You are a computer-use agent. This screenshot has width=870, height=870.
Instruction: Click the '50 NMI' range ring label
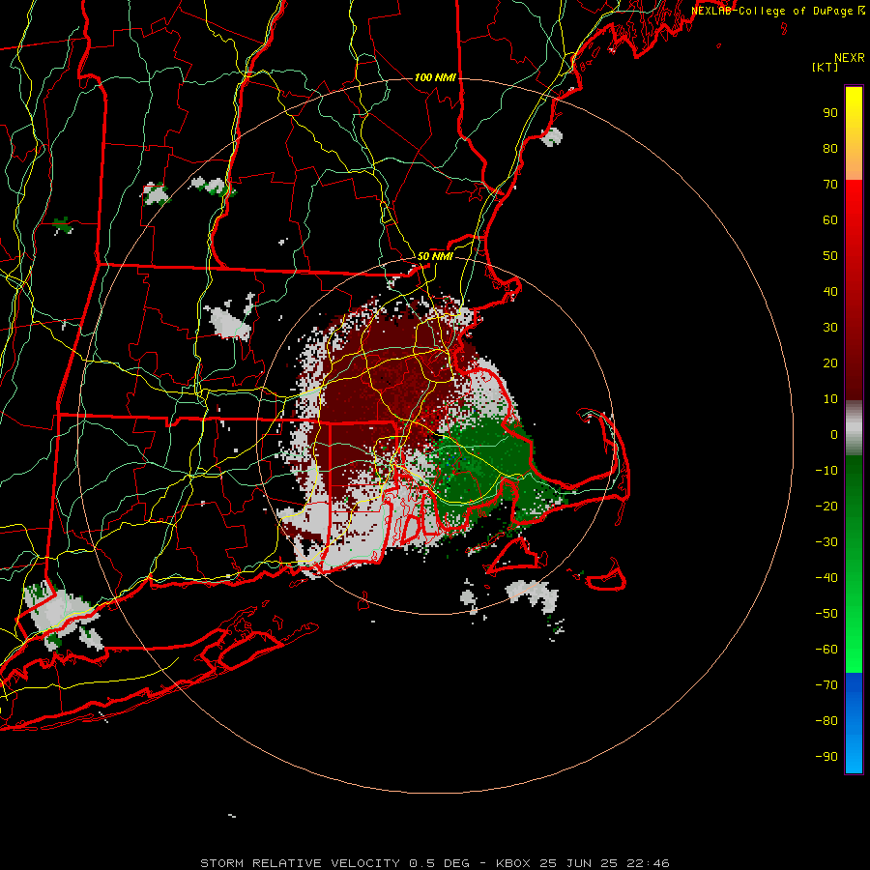tap(435, 256)
